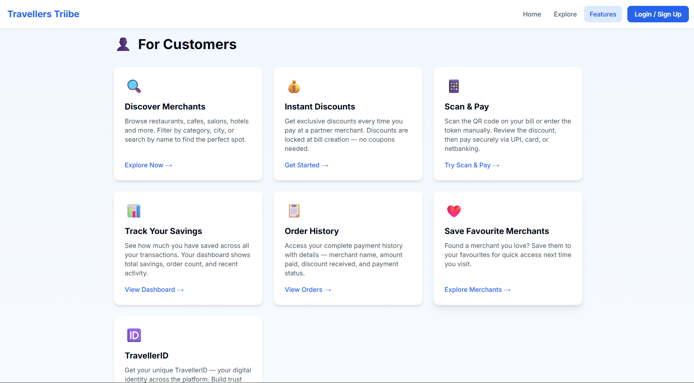Click the Instant Discounts heading
Viewport: 694px width, 383px height.
click(x=320, y=107)
